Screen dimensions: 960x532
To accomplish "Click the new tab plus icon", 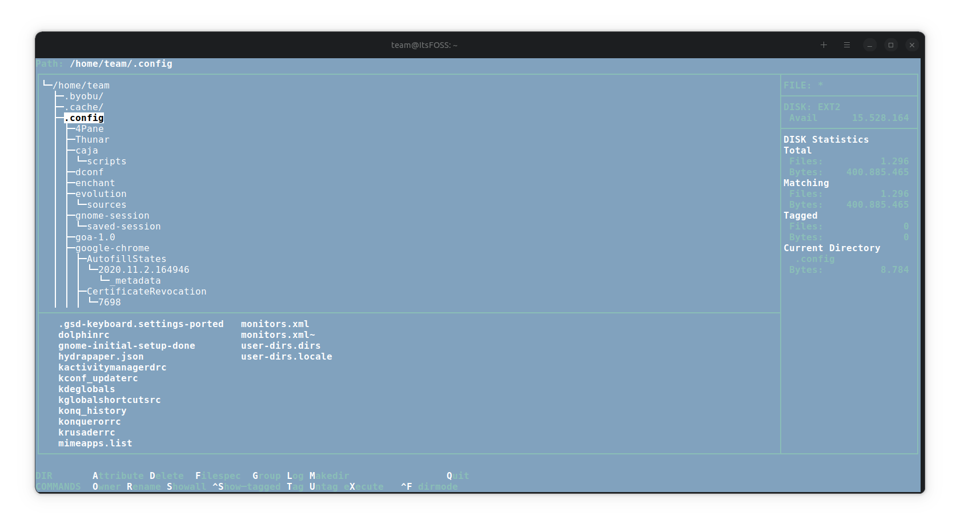I will tap(824, 45).
